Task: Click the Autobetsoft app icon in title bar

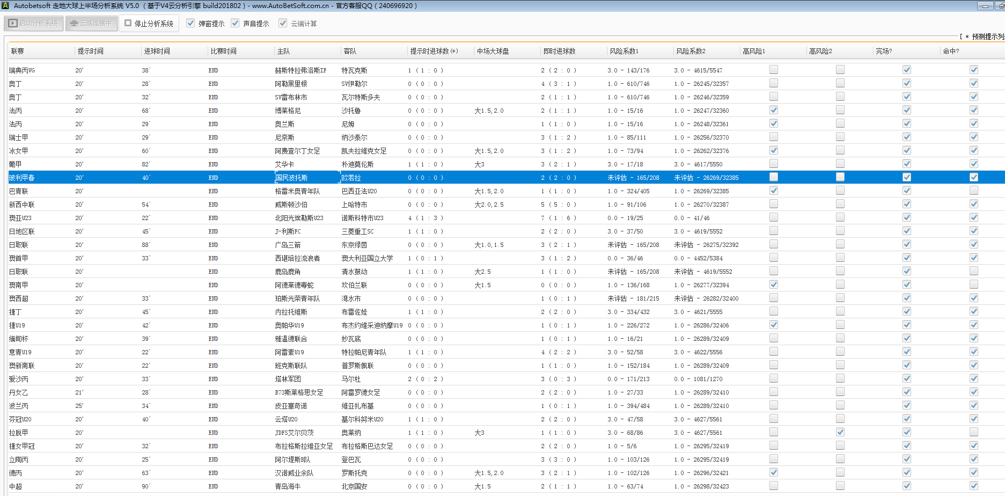Action: tap(6, 6)
